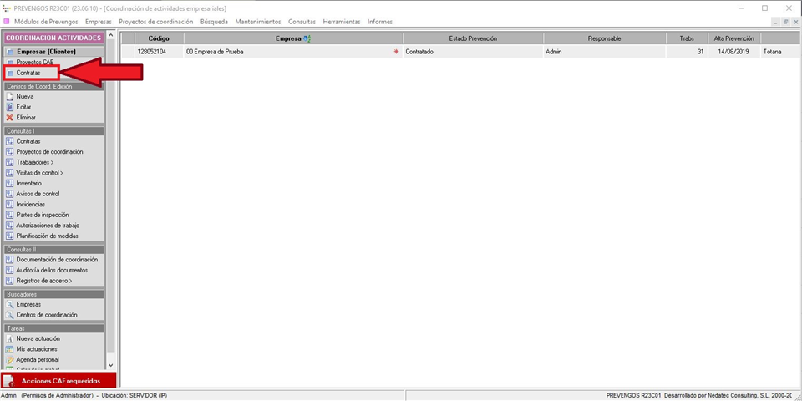The image size is (802, 401).
Task: Open the Agenda personal task icon
Action: (10, 359)
